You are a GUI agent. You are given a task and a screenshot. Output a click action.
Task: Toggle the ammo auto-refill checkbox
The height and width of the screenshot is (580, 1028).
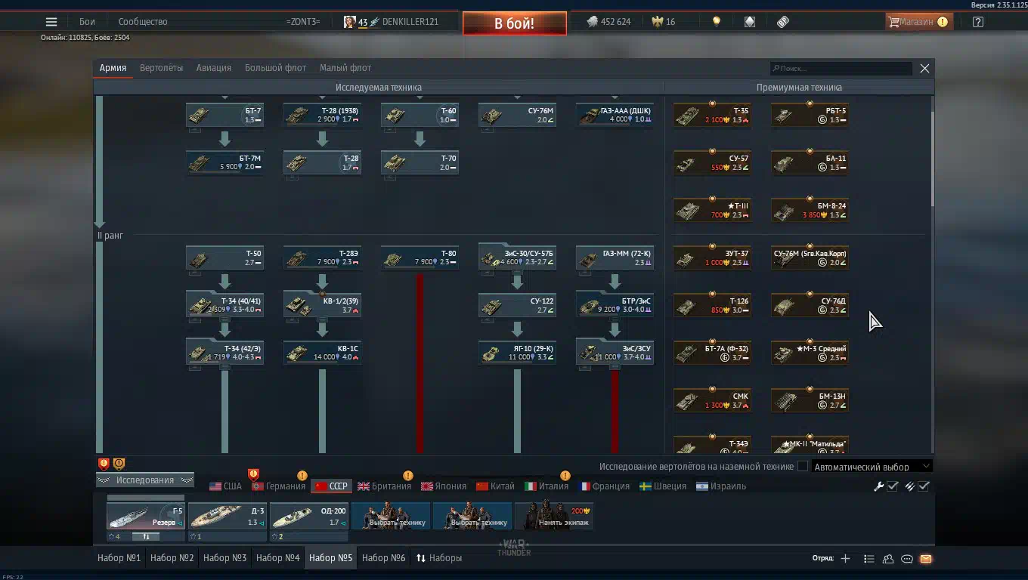(924, 486)
